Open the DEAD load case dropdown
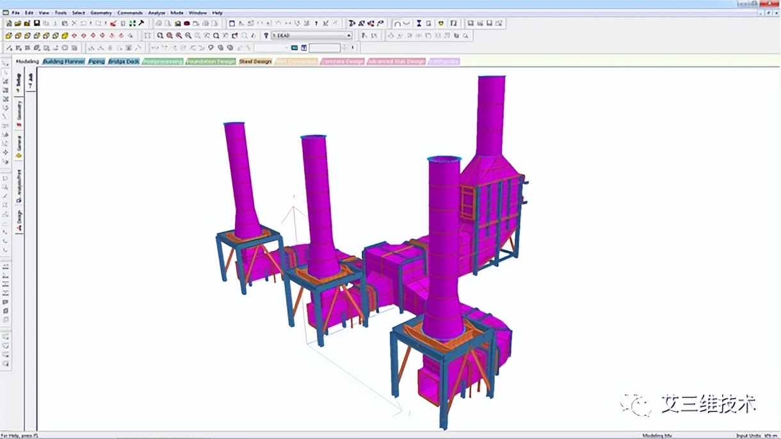 click(x=349, y=36)
